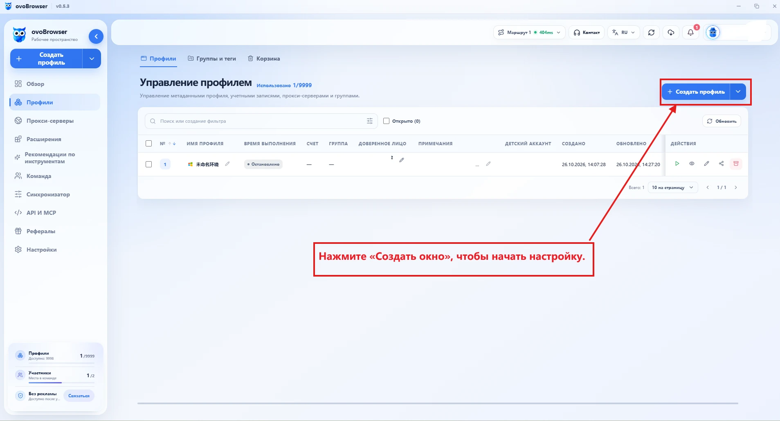Screen dimensions: 780x421
Task: Click the refresh icon in top bar
Action: coord(651,32)
